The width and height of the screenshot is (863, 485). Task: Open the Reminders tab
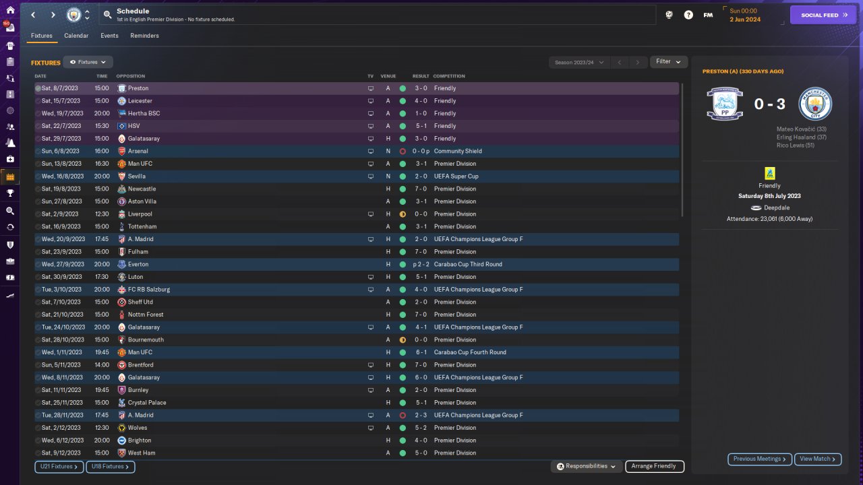click(x=144, y=36)
